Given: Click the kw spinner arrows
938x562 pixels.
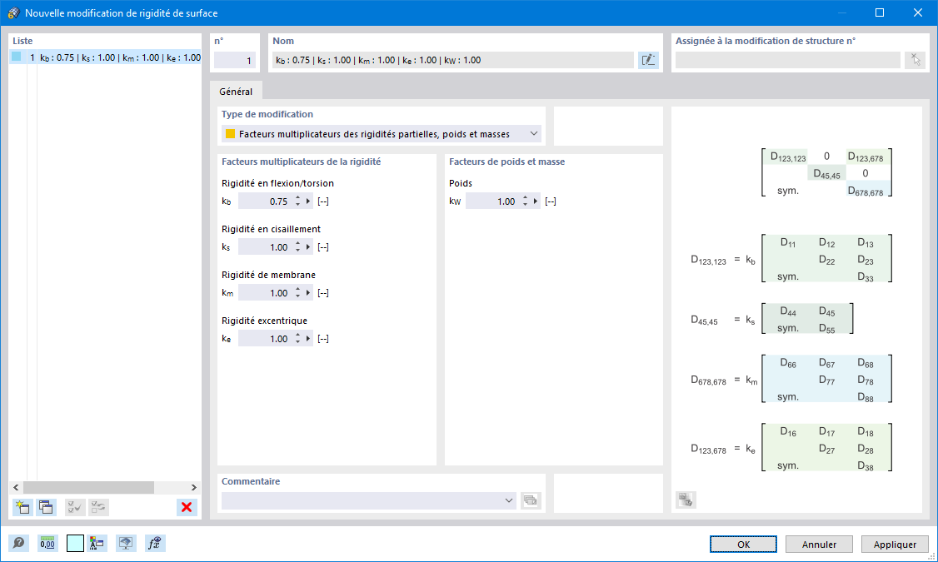Looking at the screenshot, I should [526, 201].
